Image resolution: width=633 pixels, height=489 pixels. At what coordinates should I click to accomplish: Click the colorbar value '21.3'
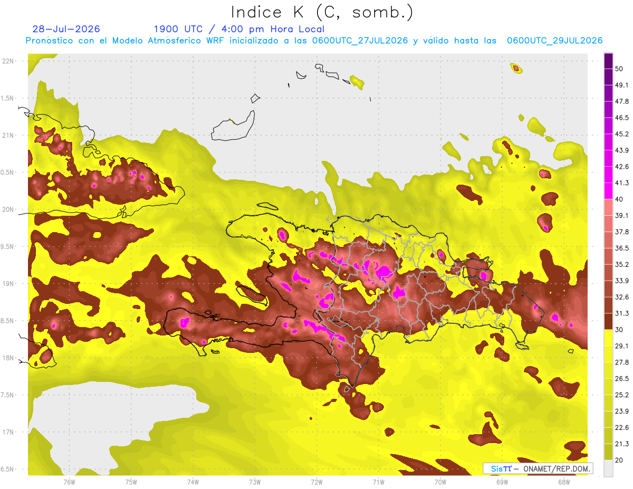tap(622, 444)
